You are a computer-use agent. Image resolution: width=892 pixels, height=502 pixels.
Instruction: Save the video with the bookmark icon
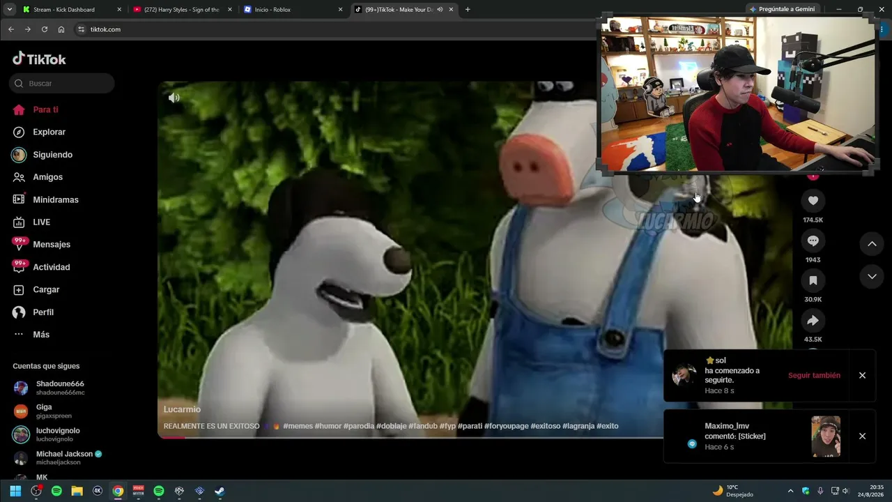coord(813,280)
